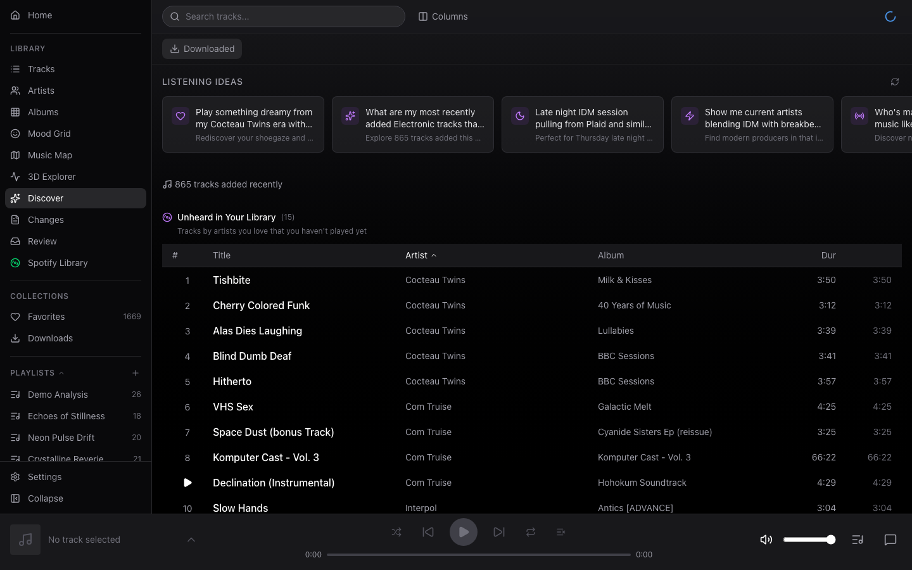Mute the volume speaker icon
Screen dimensions: 912x570
coord(766,540)
